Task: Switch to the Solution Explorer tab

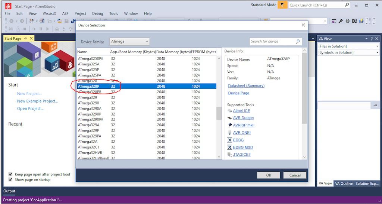Action: point(367,184)
